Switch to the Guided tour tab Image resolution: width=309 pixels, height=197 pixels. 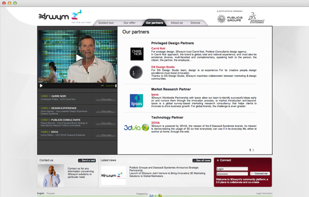106,23
